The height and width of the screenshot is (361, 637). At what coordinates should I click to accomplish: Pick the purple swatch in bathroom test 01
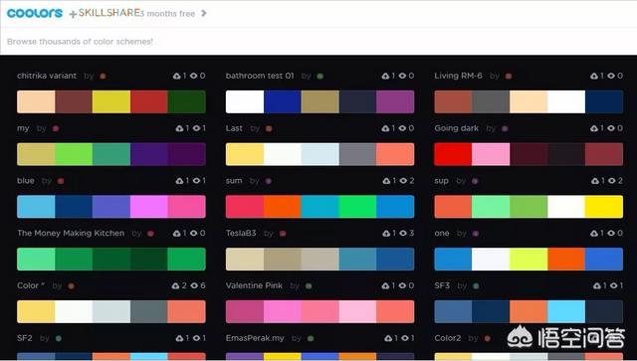tap(395, 101)
